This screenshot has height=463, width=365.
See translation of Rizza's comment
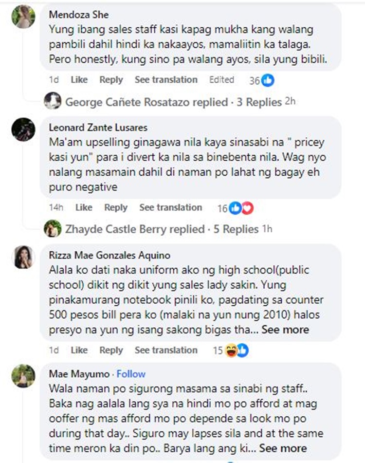pyautogui.click(x=166, y=350)
